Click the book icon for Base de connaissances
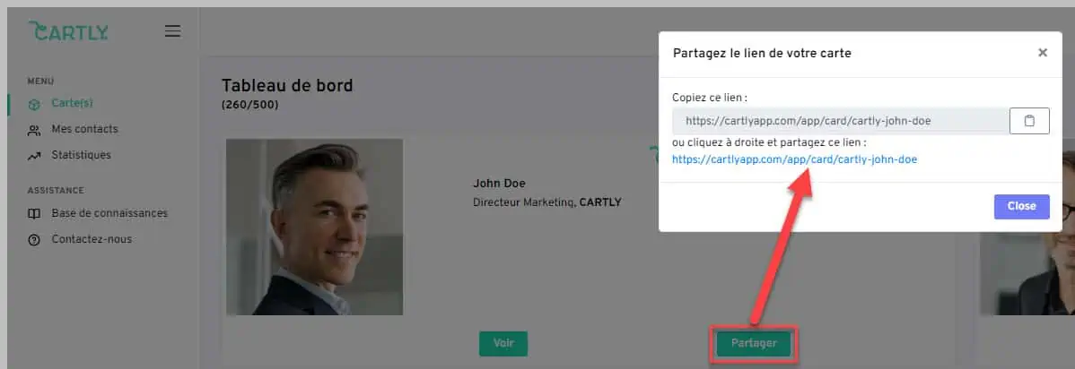 click(34, 214)
